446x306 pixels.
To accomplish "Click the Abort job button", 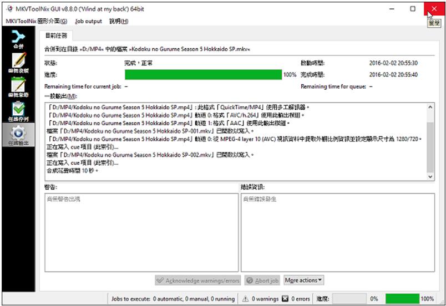I will (x=262, y=280).
